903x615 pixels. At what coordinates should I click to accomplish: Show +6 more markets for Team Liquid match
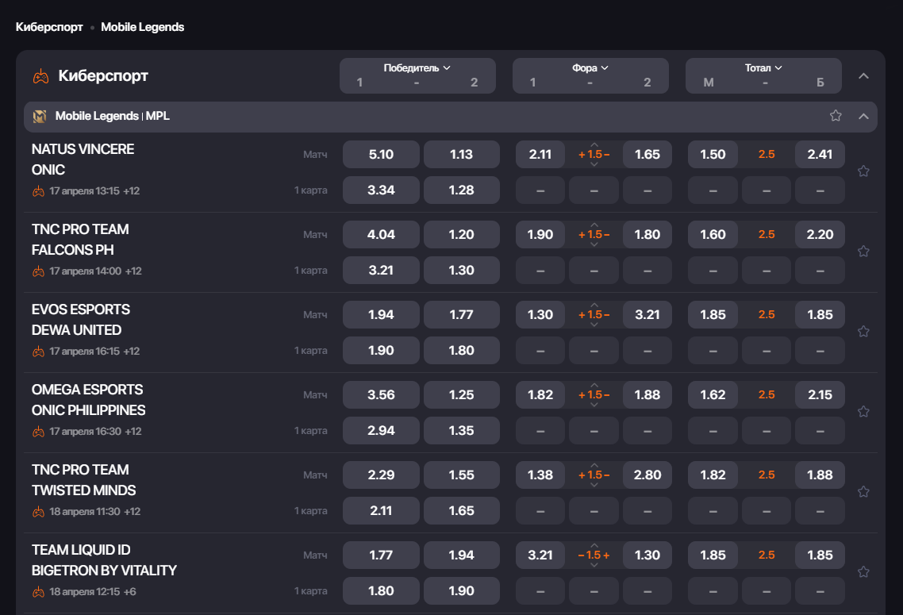pos(129,591)
